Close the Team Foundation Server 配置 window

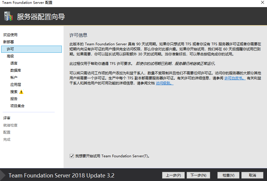[x=262, y=2]
